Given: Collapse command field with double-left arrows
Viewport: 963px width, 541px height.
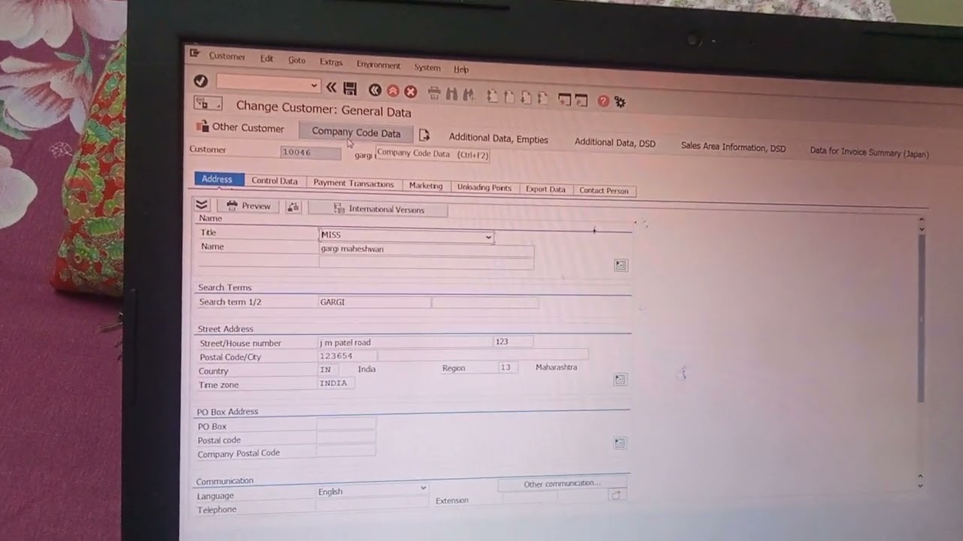Looking at the screenshot, I should click(331, 87).
